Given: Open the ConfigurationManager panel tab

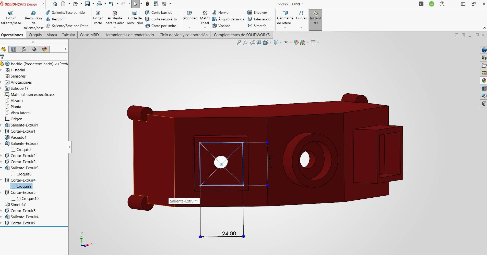Looking at the screenshot, I should click(24, 49).
